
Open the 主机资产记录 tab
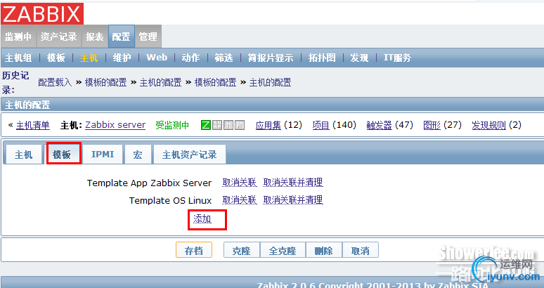190,155
